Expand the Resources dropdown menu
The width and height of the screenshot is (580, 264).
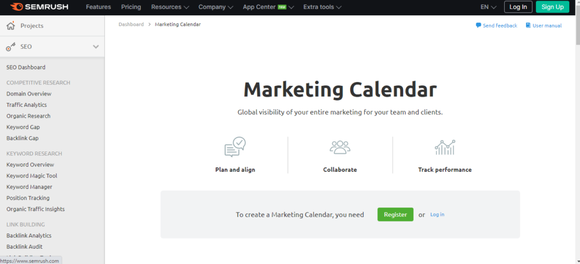coord(170,7)
